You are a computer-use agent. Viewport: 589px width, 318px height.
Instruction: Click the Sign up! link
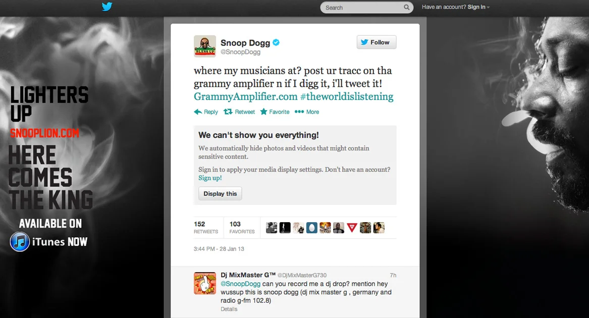(x=210, y=178)
